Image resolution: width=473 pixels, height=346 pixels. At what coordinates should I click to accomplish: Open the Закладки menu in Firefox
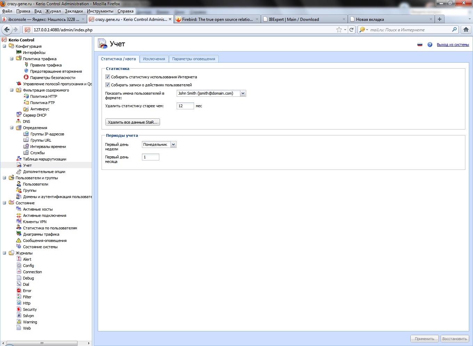[74, 11]
